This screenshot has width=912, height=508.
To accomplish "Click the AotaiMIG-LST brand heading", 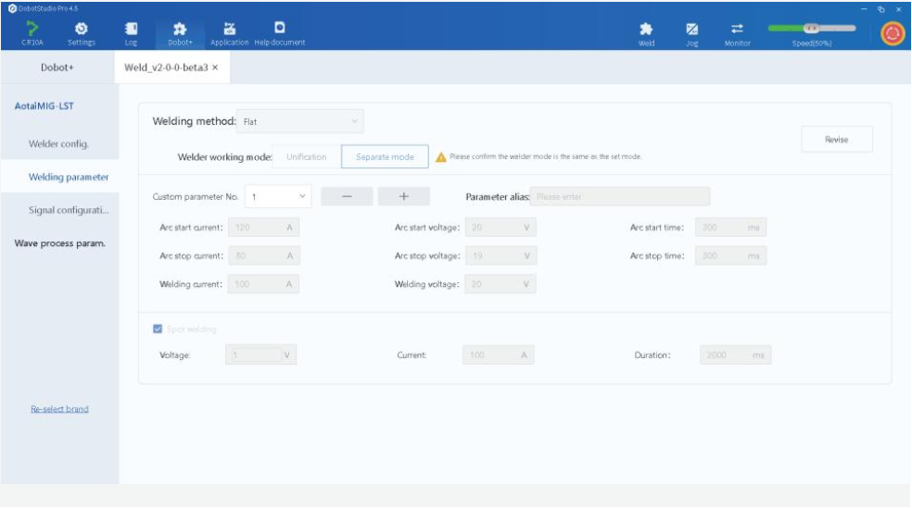I will (x=44, y=106).
